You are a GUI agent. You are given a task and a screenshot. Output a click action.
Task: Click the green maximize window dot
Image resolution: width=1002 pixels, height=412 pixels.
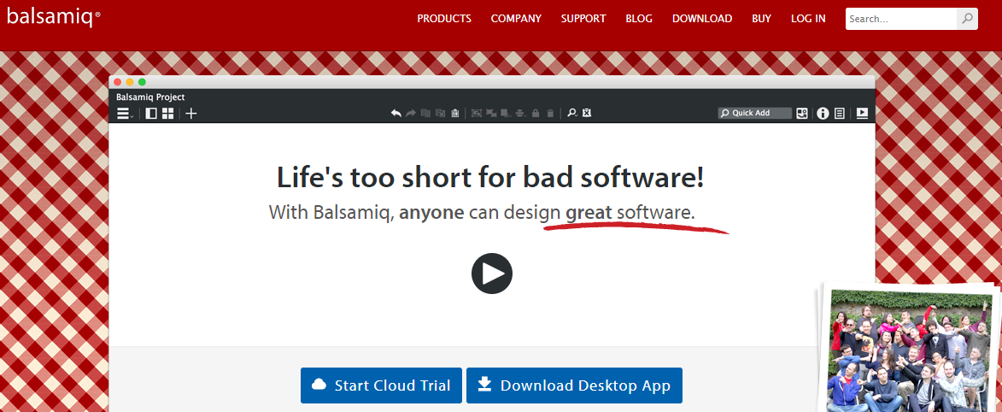[142, 82]
